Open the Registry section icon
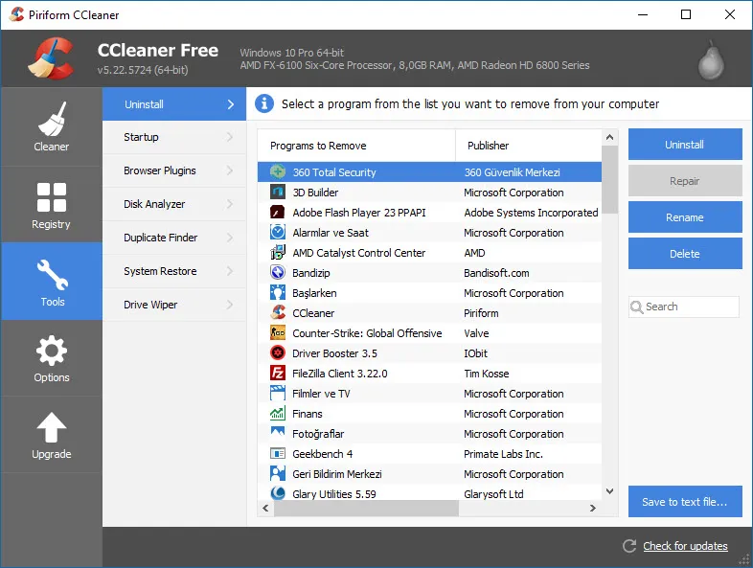The height and width of the screenshot is (568, 753). pos(52,197)
